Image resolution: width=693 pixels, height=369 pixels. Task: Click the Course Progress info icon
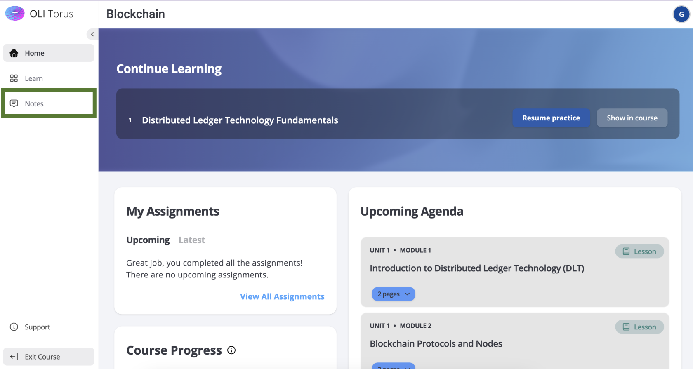(231, 350)
